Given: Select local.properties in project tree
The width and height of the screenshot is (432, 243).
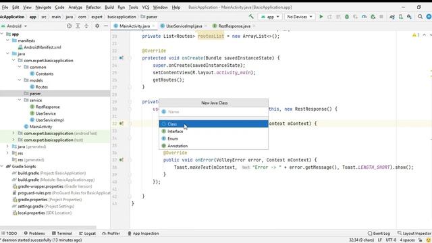Looking at the screenshot, I should 45,213.
